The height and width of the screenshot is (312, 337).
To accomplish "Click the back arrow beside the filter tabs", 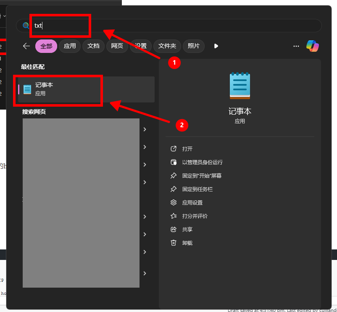I will [26, 46].
